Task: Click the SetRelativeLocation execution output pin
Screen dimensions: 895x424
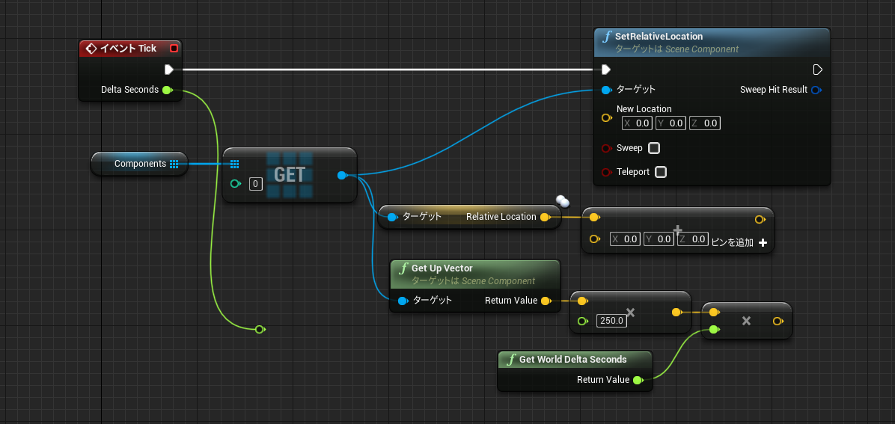Action: click(x=817, y=70)
